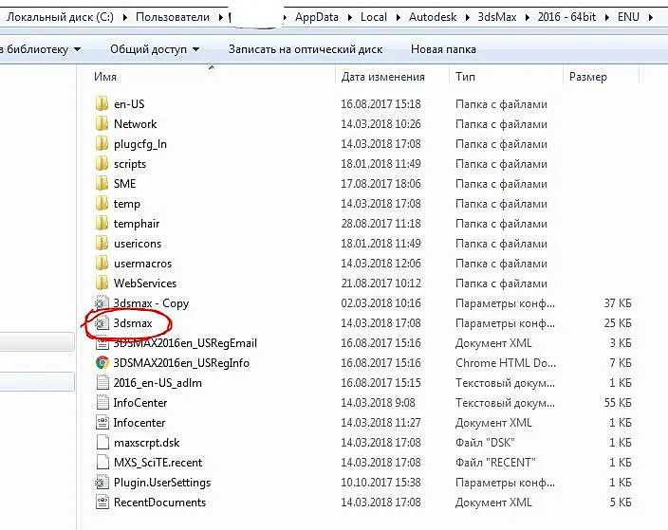
Task: Select the 2016_en-US_adlm file name
Action: (x=158, y=383)
